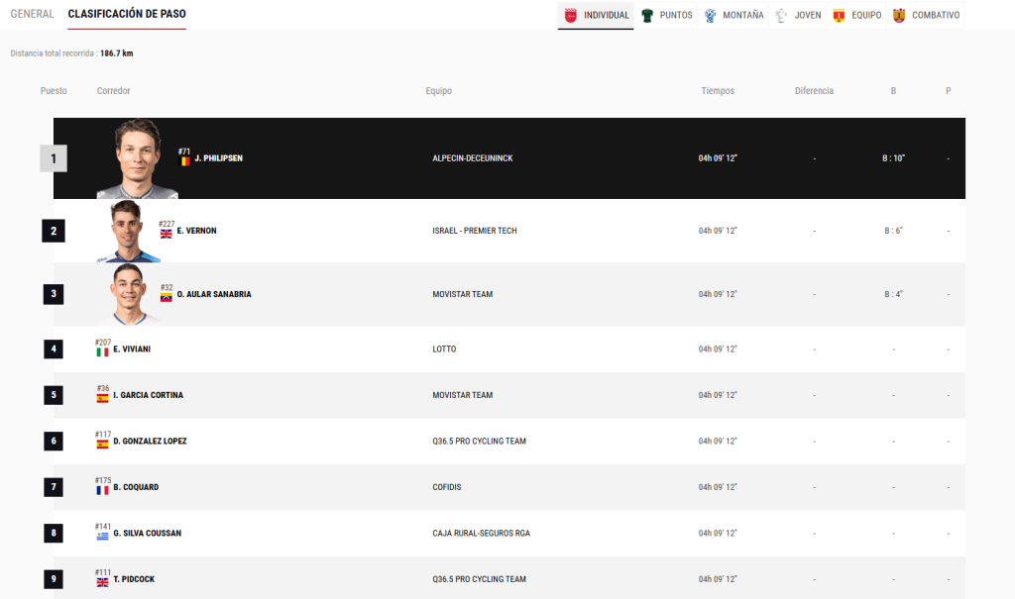Click the Corredor column header
Image resolution: width=1015 pixels, height=599 pixels.
point(113,91)
